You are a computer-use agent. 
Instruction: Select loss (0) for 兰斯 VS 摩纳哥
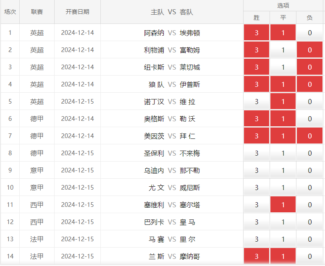[x=309, y=256]
